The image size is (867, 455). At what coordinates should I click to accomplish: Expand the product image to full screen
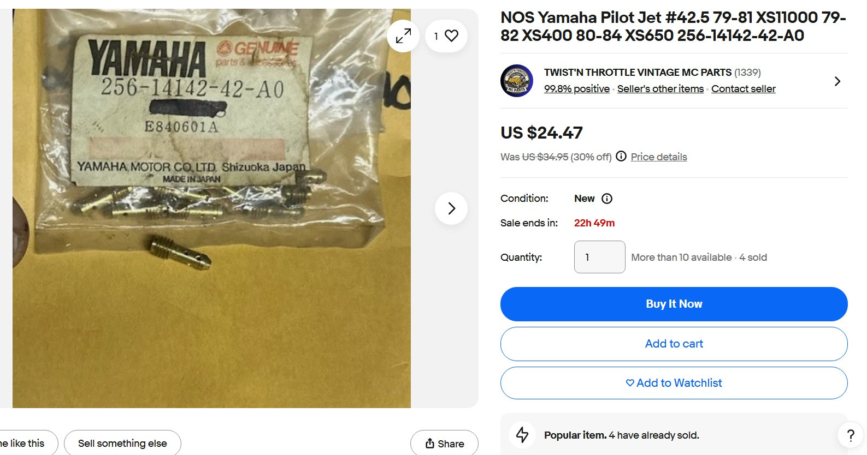403,36
